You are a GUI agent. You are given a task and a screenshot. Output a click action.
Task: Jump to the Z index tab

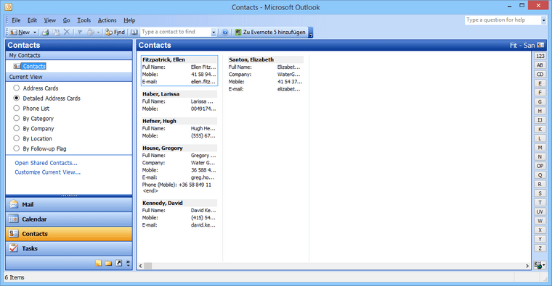click(x=540, y=248)
